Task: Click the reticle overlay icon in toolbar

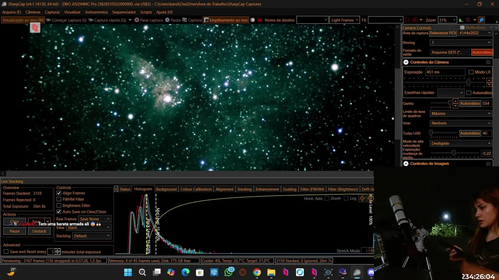Action: [468, 20]
